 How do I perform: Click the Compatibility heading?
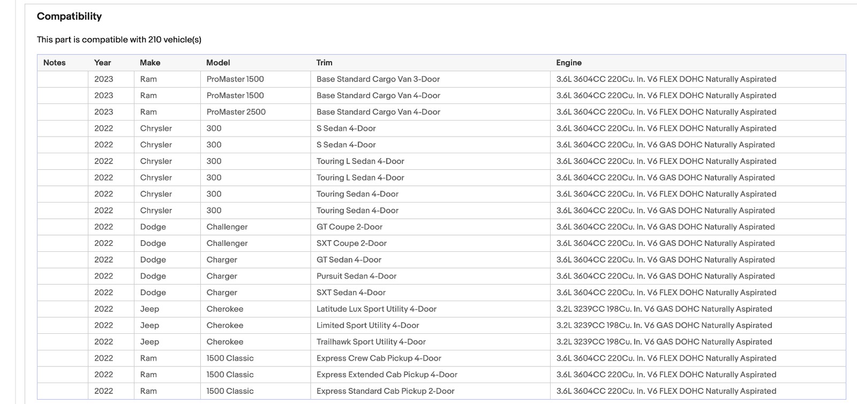[69, 17]
